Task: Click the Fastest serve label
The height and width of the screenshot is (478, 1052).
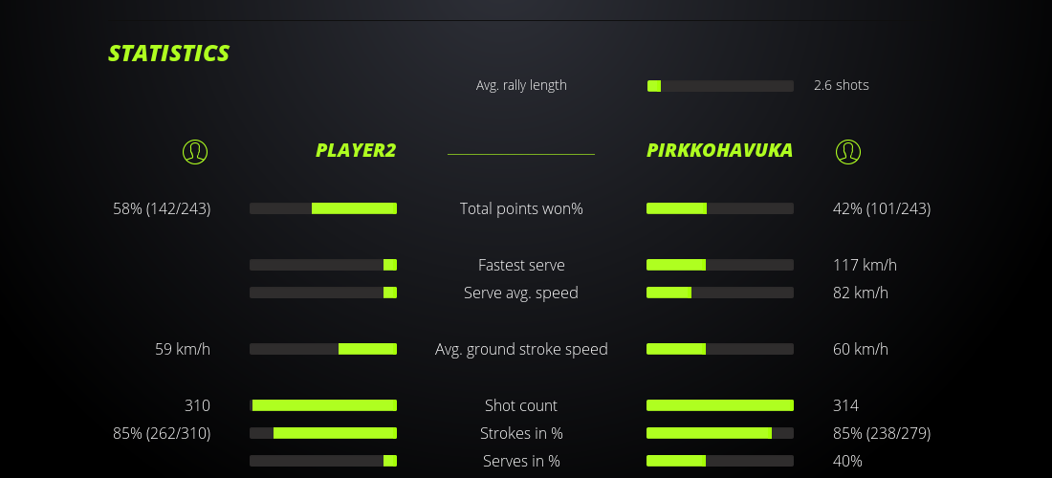Action: [521, 265]
